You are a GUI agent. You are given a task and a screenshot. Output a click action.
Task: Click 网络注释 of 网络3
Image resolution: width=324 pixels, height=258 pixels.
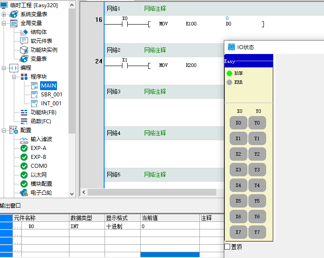tap(155, 92)
